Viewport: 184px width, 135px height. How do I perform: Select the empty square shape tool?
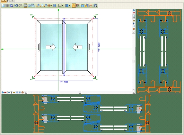(x=60, y=5)
